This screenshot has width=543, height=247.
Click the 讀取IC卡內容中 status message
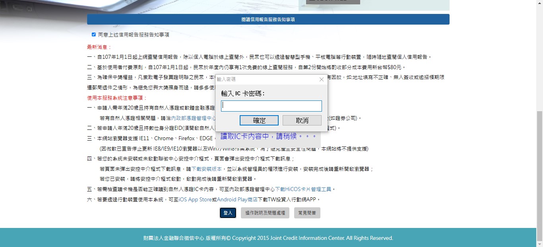click(x=268, y=136)
